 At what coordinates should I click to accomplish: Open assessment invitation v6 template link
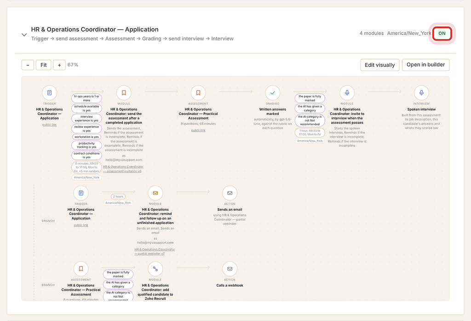click(123, 169)
